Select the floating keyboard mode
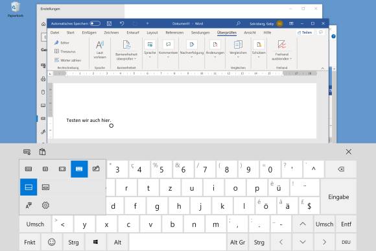376x251 pixels. coord(45,187)
